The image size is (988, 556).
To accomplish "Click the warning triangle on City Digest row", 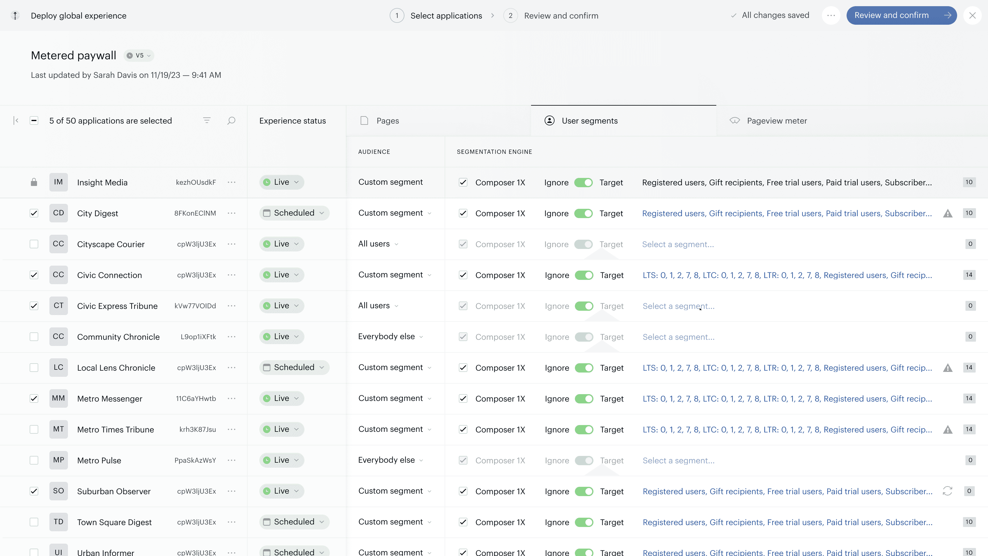I will tap(948, 213).
